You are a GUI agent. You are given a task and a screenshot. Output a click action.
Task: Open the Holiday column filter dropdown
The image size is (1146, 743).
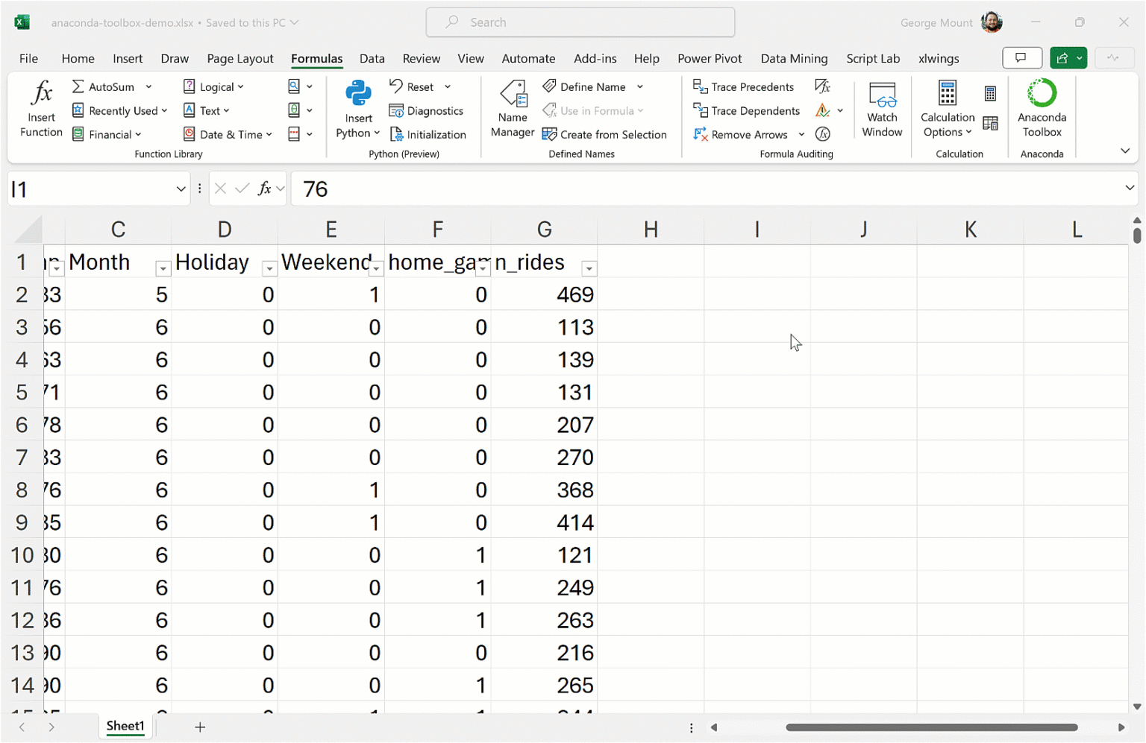[269, 268]
